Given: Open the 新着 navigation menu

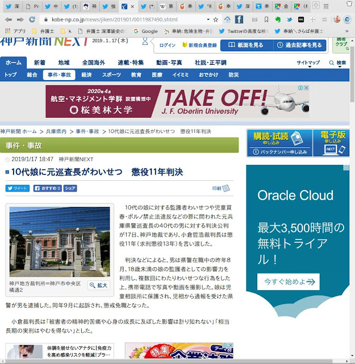Looking at the screenshot, I should click(39, 63).
